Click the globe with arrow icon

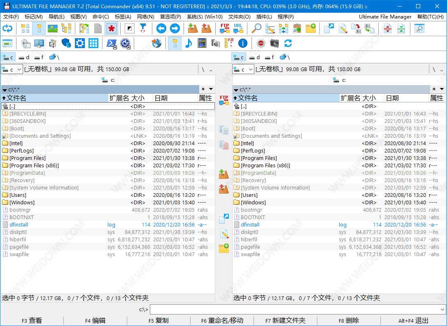point(156,43)
